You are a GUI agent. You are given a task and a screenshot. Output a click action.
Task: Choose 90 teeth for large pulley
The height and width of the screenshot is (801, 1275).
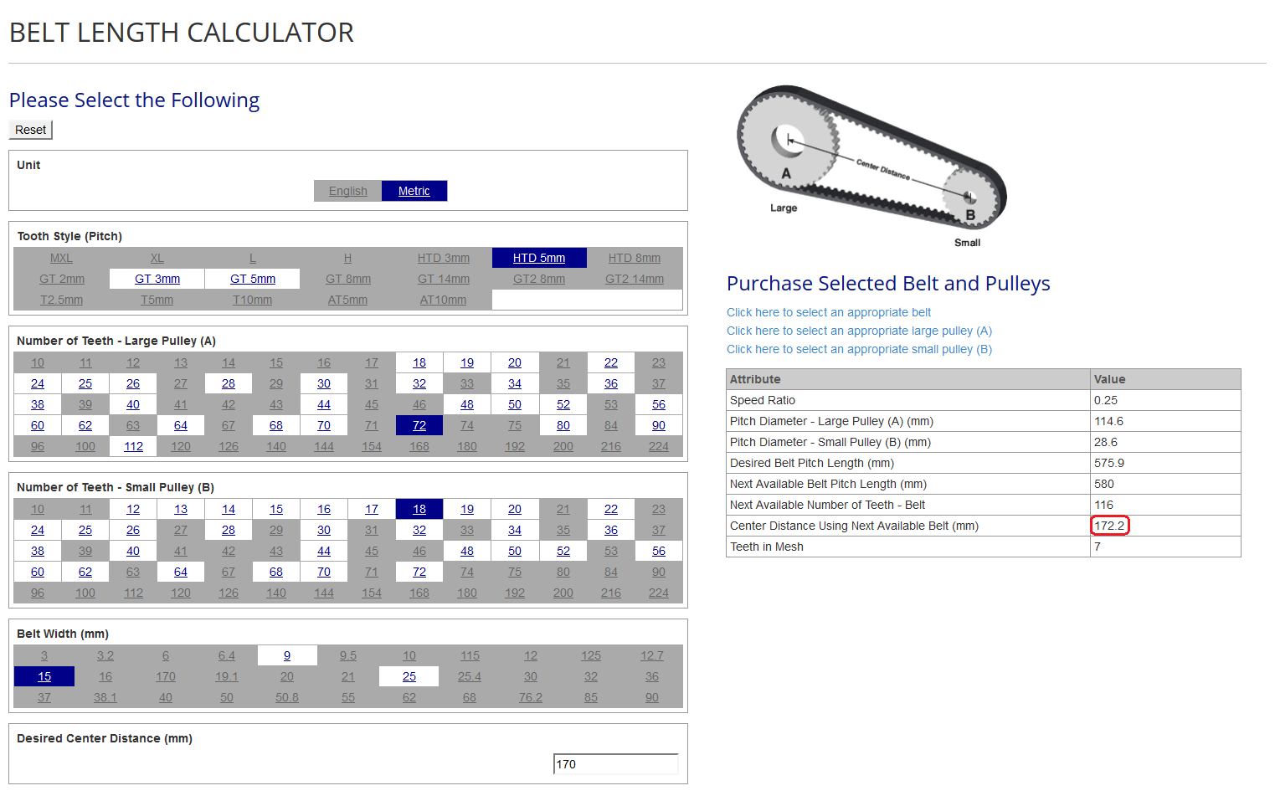point(659,425)
